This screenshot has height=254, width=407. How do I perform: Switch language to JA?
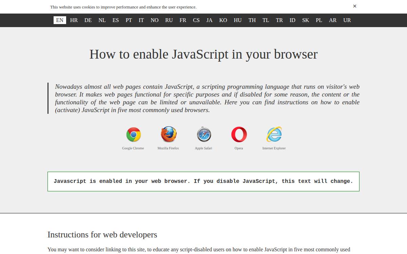pyautogui.click(x=210, y=20)
